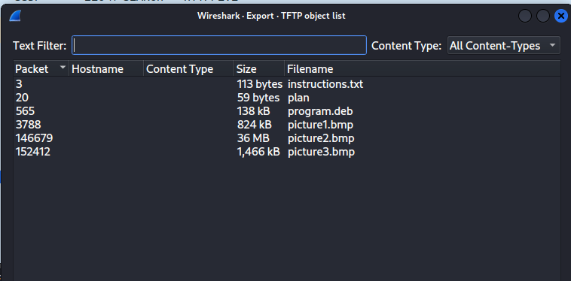The height and width of the screenshot is (281, 571).
Task: Sort by the Packet column header
Action: pos(41,68)
